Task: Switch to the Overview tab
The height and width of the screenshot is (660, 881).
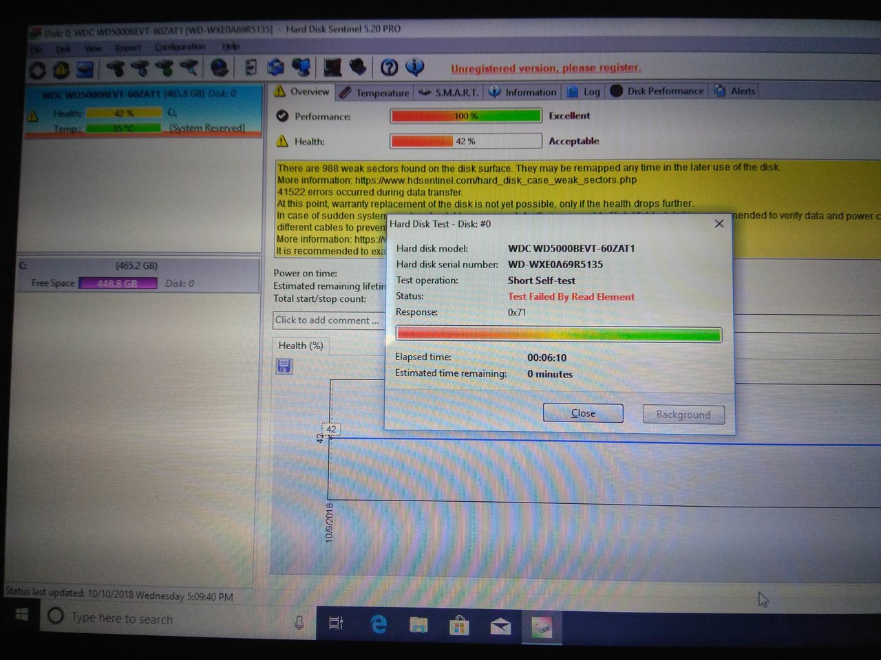Action: pos(302,91)
